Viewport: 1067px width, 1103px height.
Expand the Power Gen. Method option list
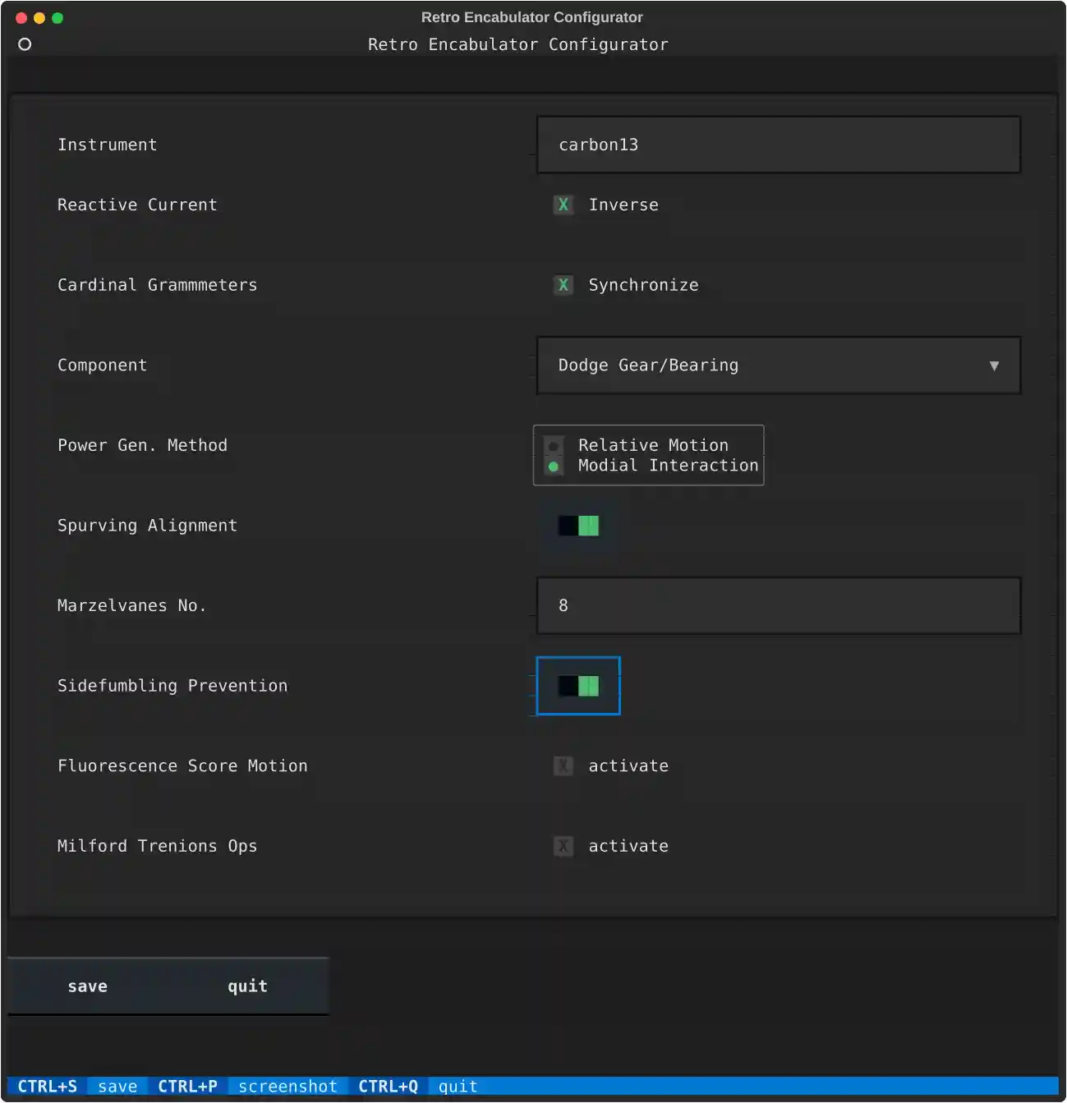(x=648, y=456)
